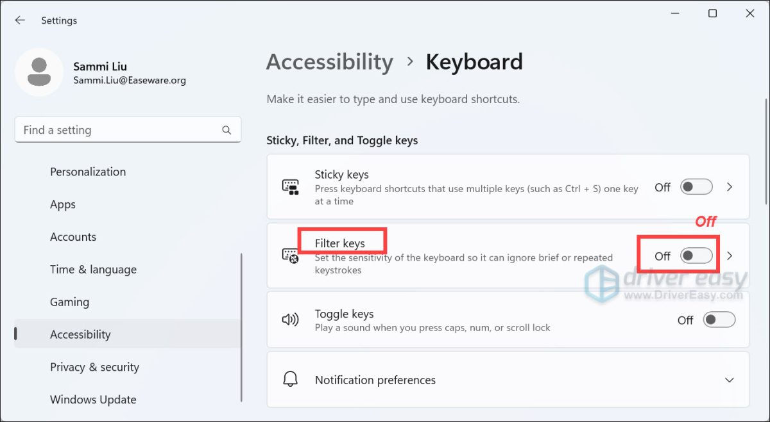
Task: Open Sticky keys detail page via chevron
Action: click(729, 186)
